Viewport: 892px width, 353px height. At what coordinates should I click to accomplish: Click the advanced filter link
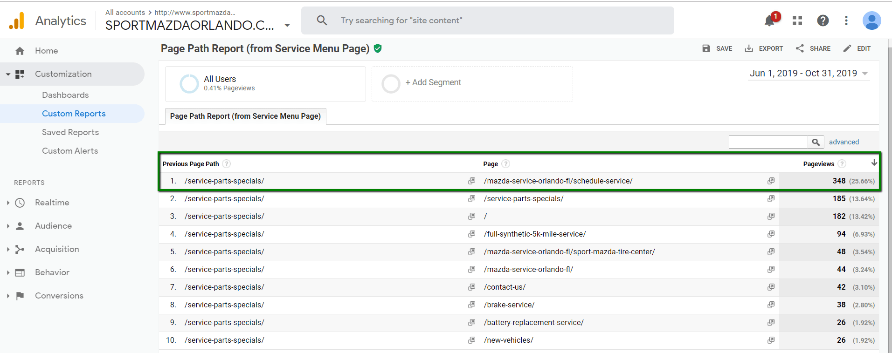coord(844,142)
